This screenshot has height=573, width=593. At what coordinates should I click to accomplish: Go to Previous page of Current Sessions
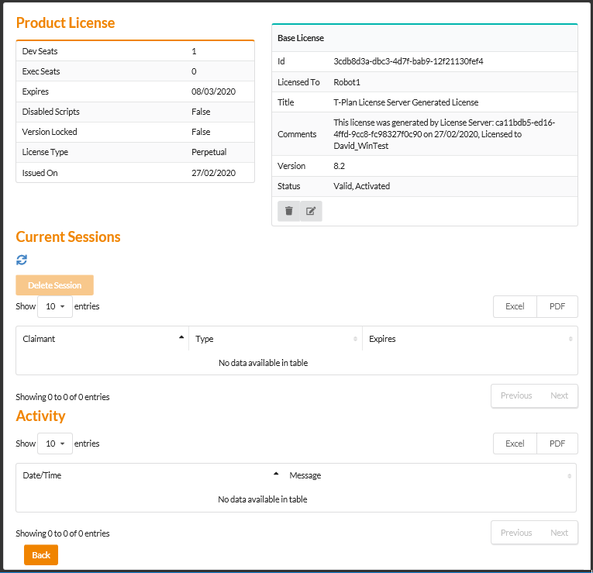pyautogui.click(x=515, y=395)
